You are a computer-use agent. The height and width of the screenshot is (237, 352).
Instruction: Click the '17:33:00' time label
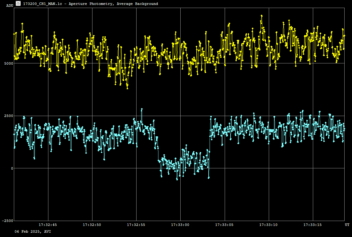tap(180, 225)
